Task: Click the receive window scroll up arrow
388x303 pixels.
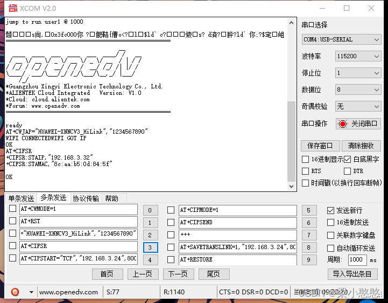Action: coord(292,23)
